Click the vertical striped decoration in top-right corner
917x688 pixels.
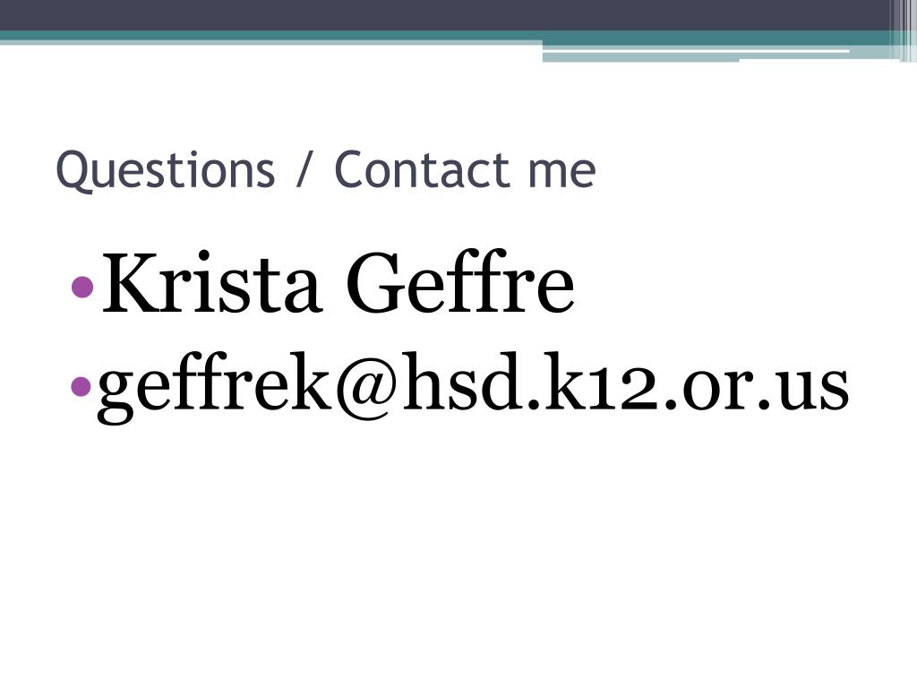pos(903,30)
